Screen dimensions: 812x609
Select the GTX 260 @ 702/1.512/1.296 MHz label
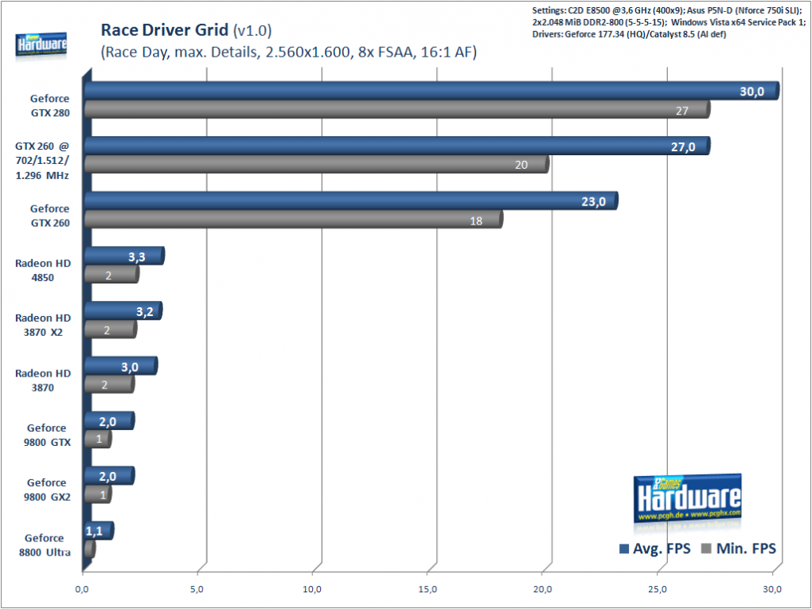[42, 161]
